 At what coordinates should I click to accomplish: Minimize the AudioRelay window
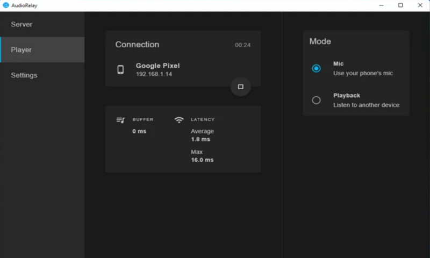click(x=381, y=5)
